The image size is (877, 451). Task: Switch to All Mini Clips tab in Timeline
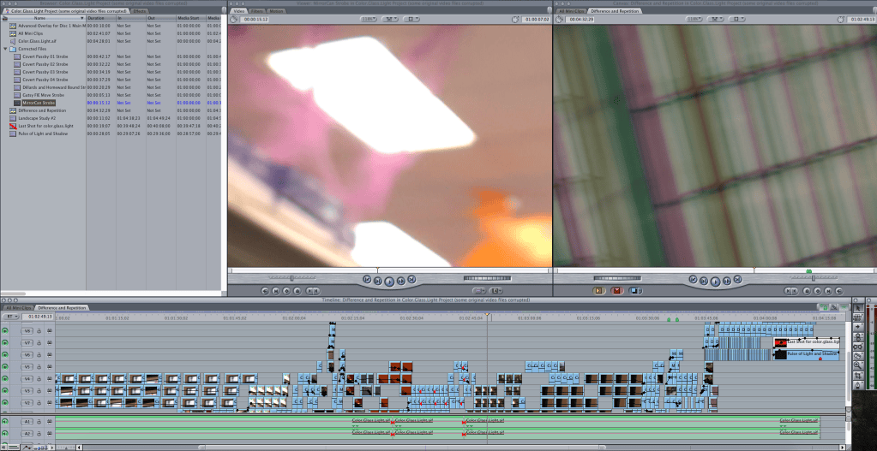pos(17,307)
